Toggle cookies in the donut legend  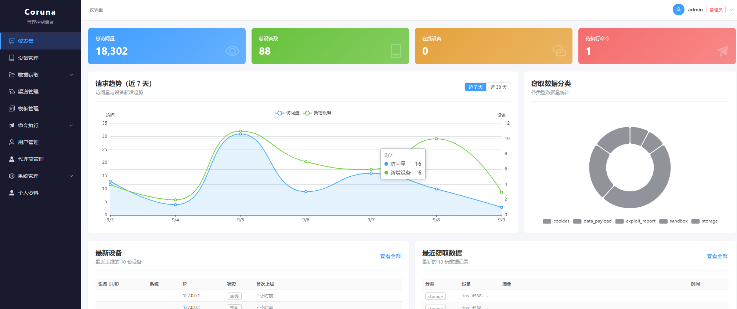556,221
